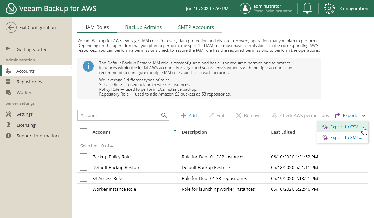
Task: Click the administrator user avatar icon
Action: coord(245,8)
